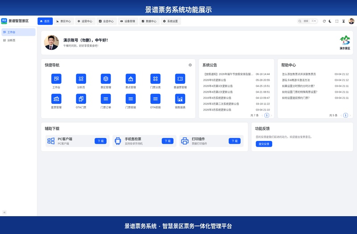Screen dimensions: 357x234
Task: Open quick navigation settings gear
Action: (190, 65)
